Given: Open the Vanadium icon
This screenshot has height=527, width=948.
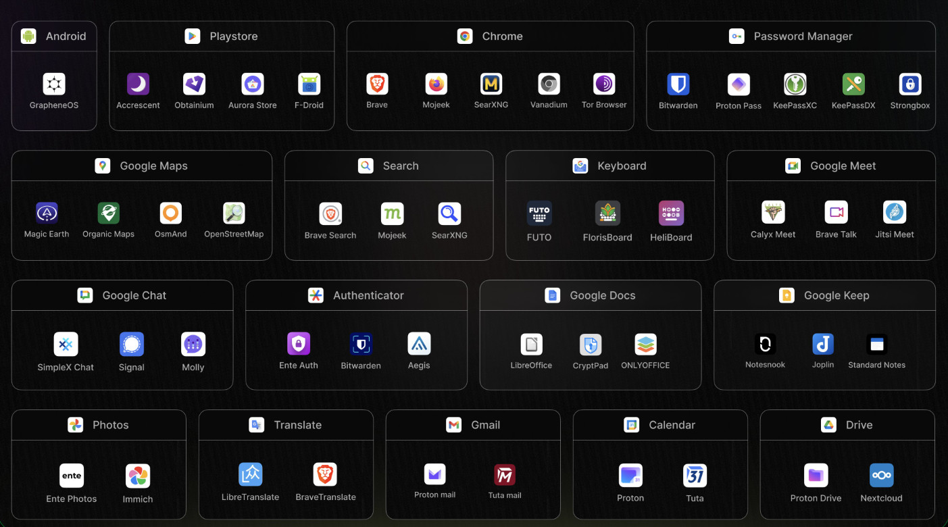Looking at the screenshot, I should pyautogui.click(x=549, y=84).
